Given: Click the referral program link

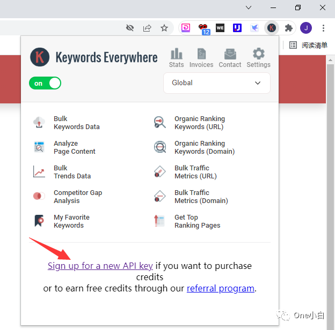Looking at the screenshot, I should pyautogui.click(x=221, y=288).
